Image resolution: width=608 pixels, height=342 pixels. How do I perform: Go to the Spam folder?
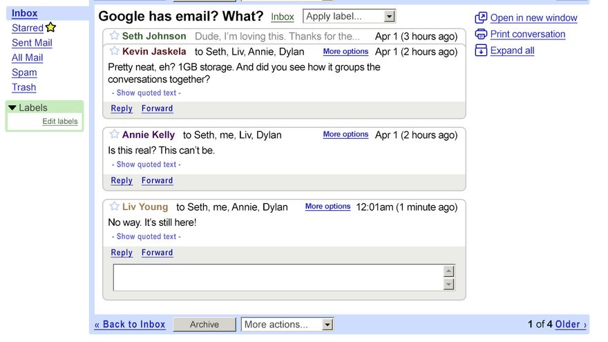pos(24,73)
